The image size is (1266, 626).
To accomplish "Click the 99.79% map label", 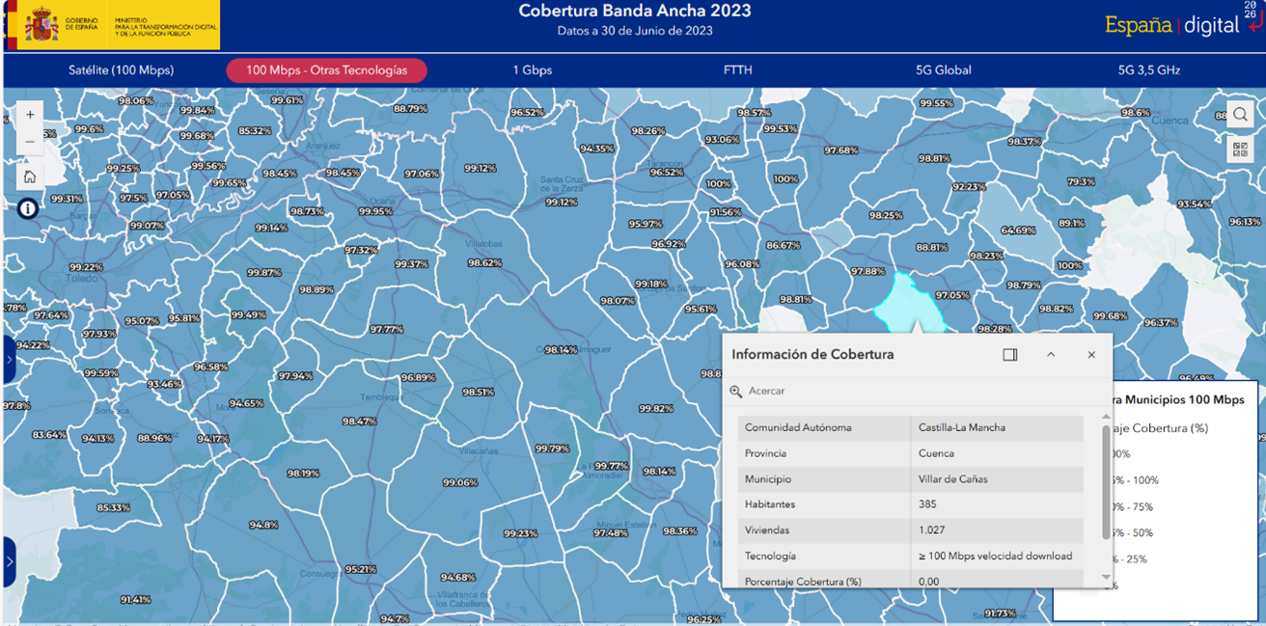I will point(552,449).
